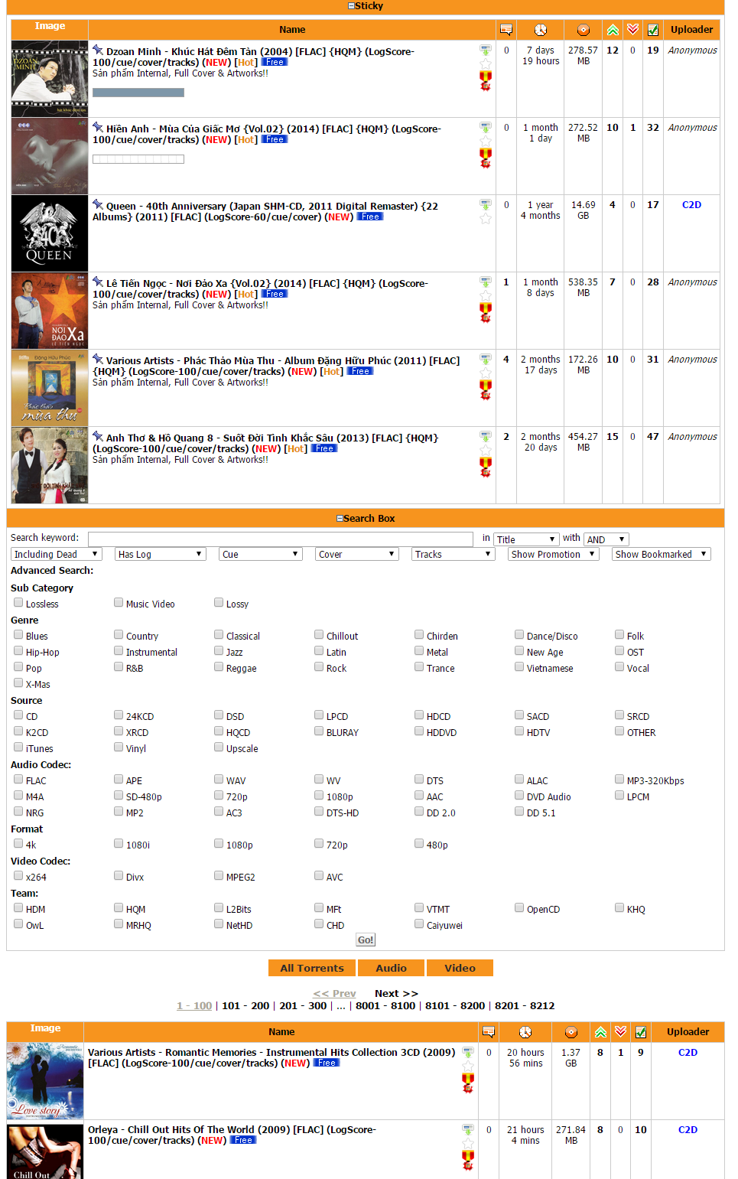Click the Go! search button
This screenshot has height=1179, width=738.
(x=366, y=940)
